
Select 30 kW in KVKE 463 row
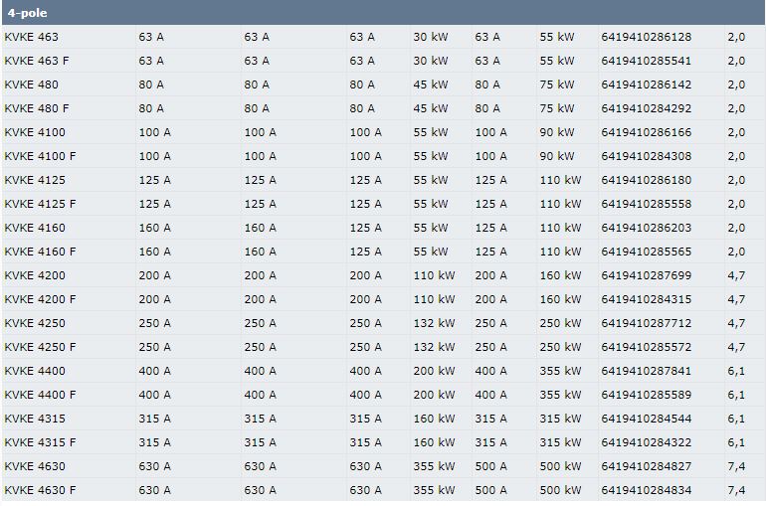pyautogui.click(x=431, y=37)
